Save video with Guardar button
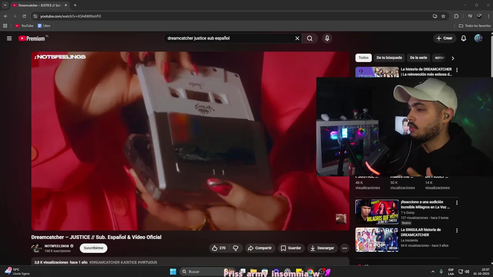 (291, 248)
